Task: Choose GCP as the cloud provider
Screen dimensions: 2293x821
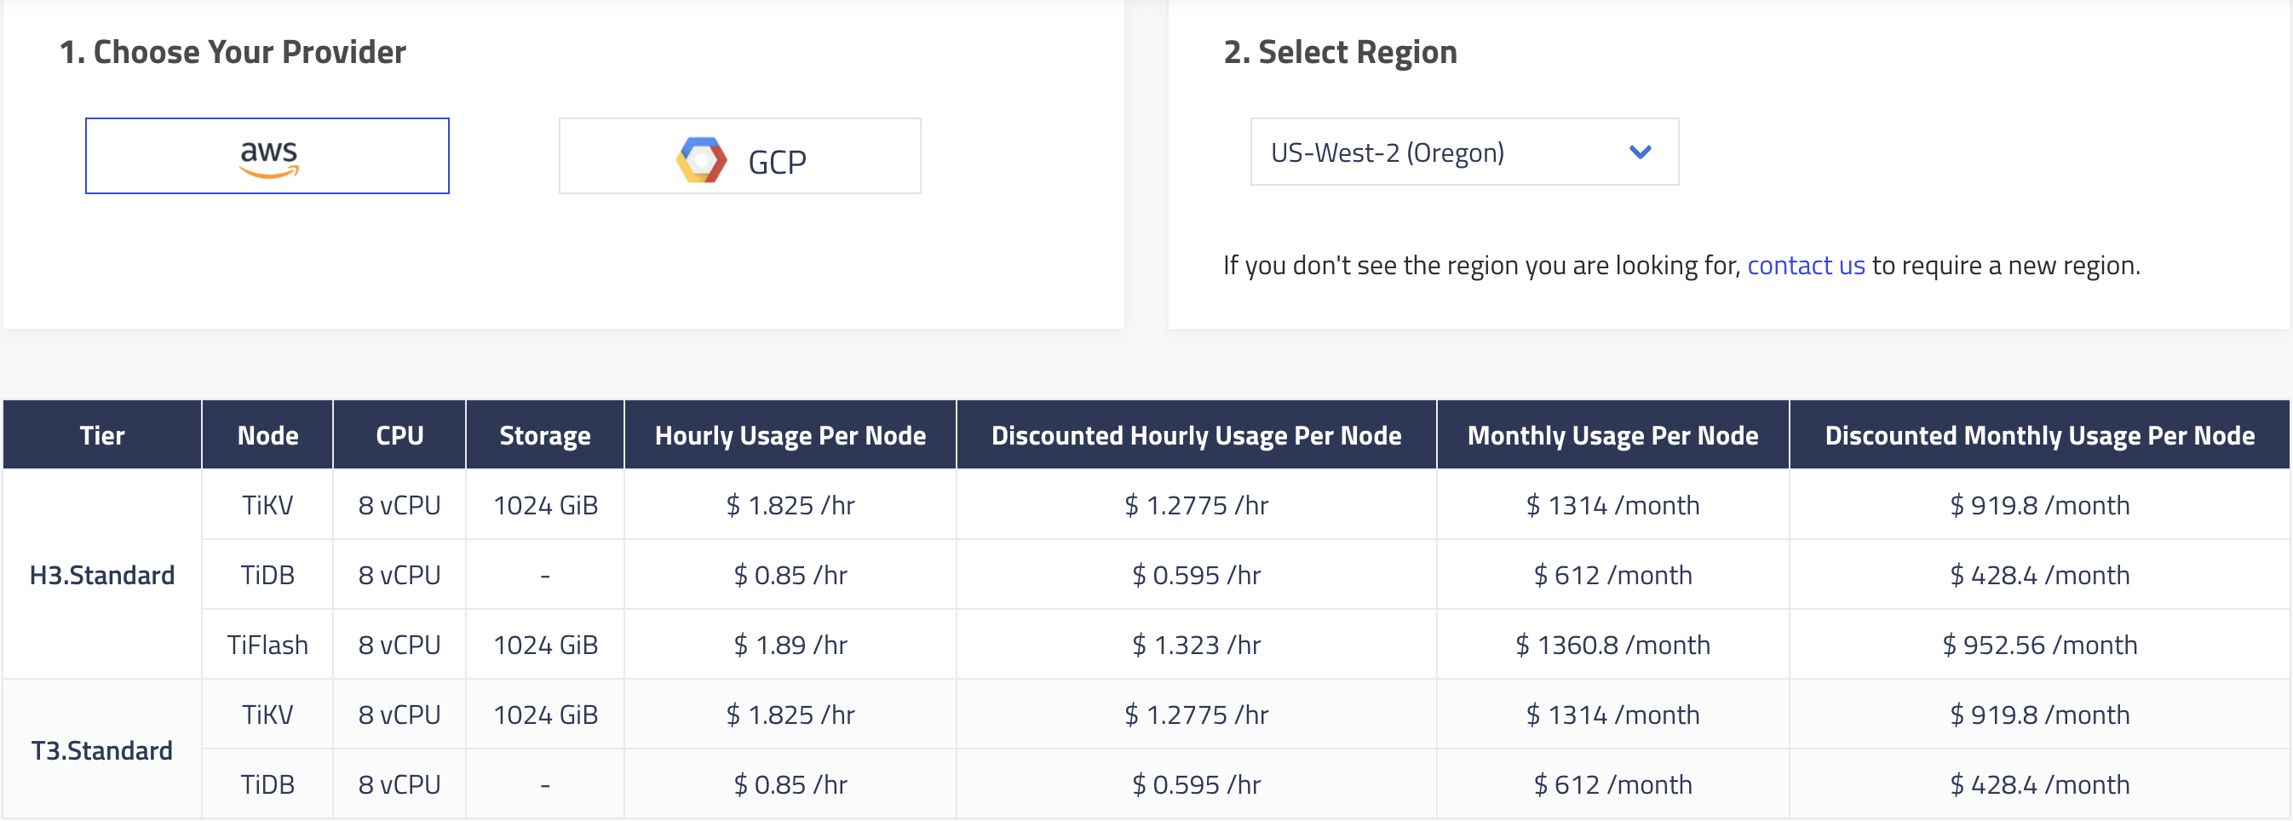Action: [x=739, y=157]
